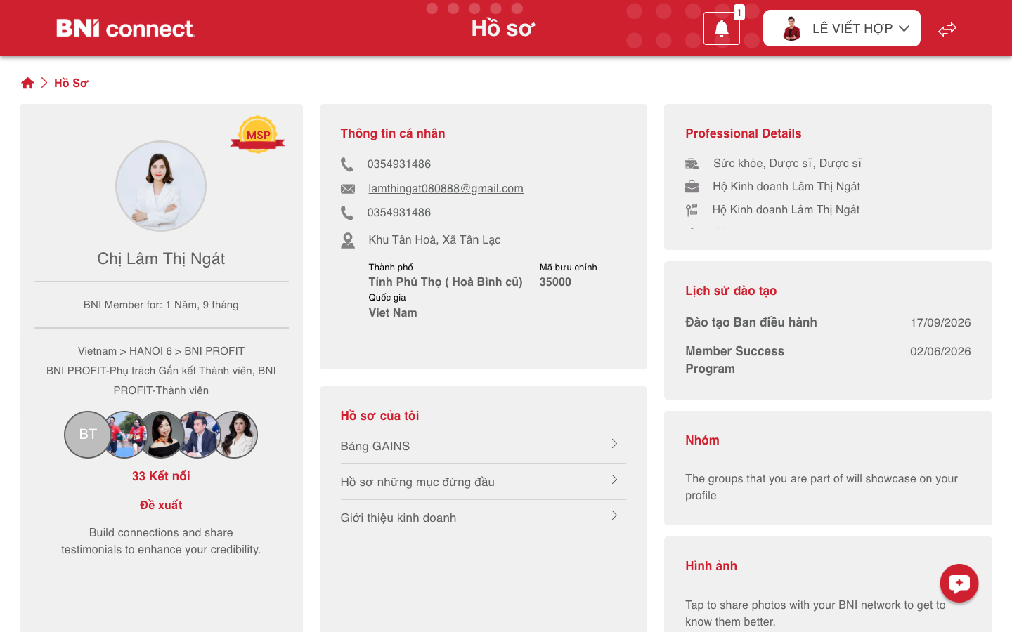Expand the Bảng GAINS row

coord(483,446)
